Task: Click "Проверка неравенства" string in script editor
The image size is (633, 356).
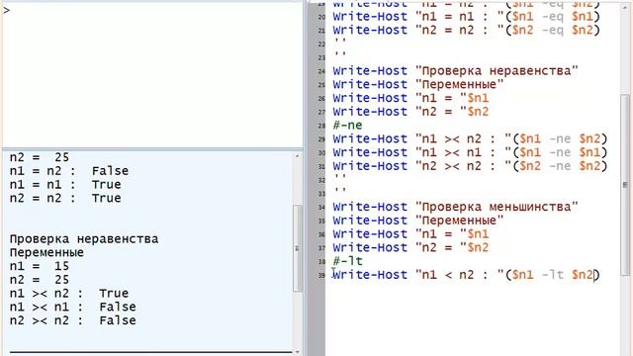Action: [x=497, y=71]
